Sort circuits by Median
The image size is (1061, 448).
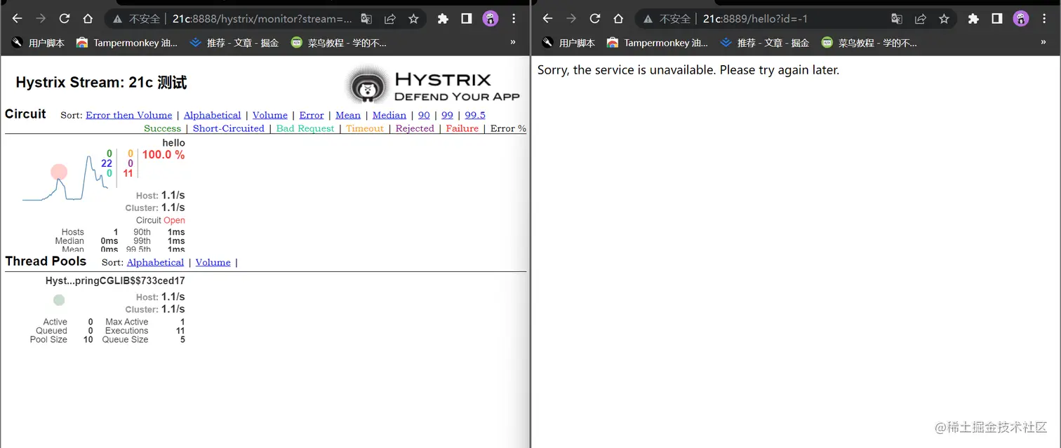point(389,115)
